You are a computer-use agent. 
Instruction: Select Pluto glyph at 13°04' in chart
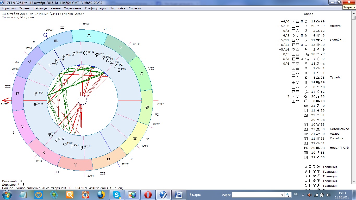35,93
